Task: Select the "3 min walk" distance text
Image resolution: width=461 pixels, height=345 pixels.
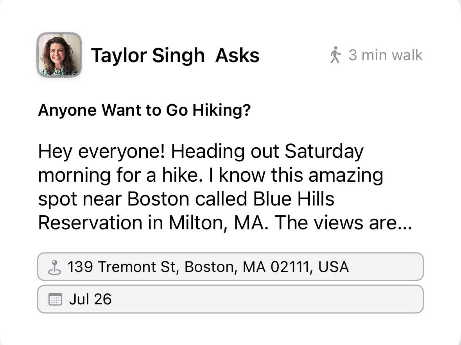Action: point(386,55)
